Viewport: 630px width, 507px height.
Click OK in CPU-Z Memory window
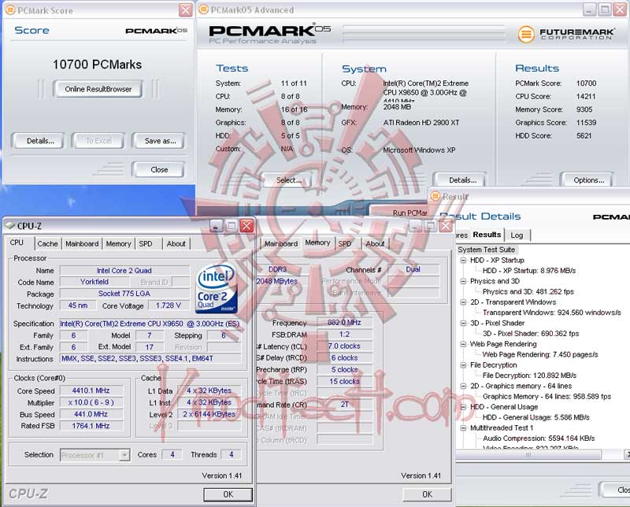tap(427, 494)
